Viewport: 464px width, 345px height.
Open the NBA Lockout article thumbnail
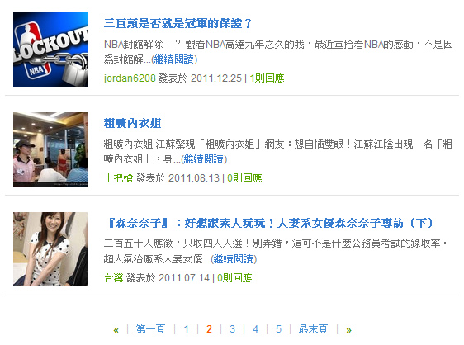coord(50,50)
